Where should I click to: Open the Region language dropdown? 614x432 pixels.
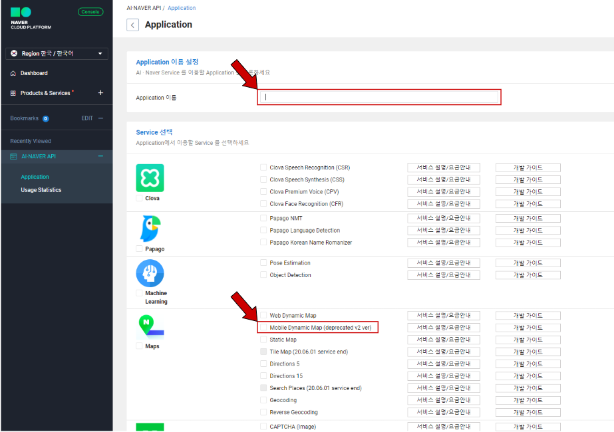pyautogui.click(x=57, y=54)
